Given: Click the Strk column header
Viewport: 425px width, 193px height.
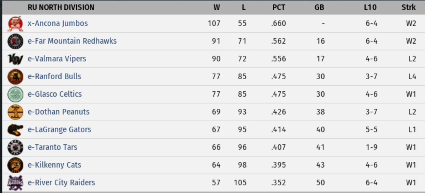Looking at the screenshot, I should click(409, 7).
